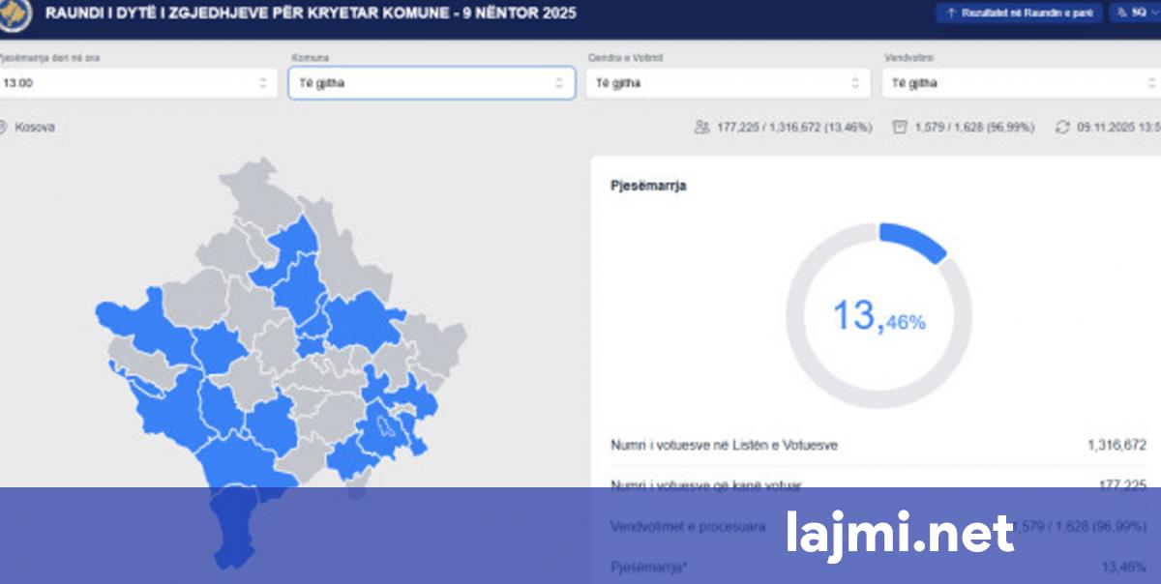Image resolution: width=1161 pixels, height=584 pixels.
Task: Click the up-arrow icon in results button
Action: click(x=951, y=14)
